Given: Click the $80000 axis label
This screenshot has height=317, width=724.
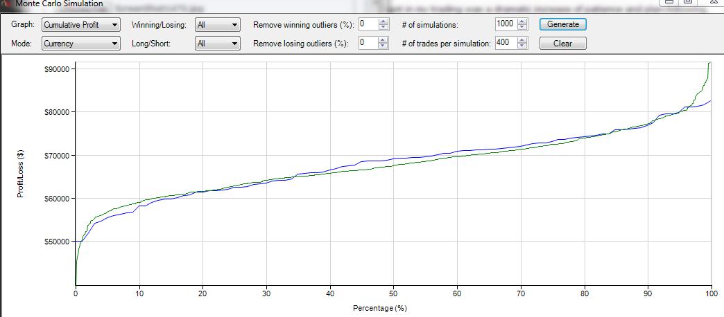Looking at the screenshot, I should (56, 112).
